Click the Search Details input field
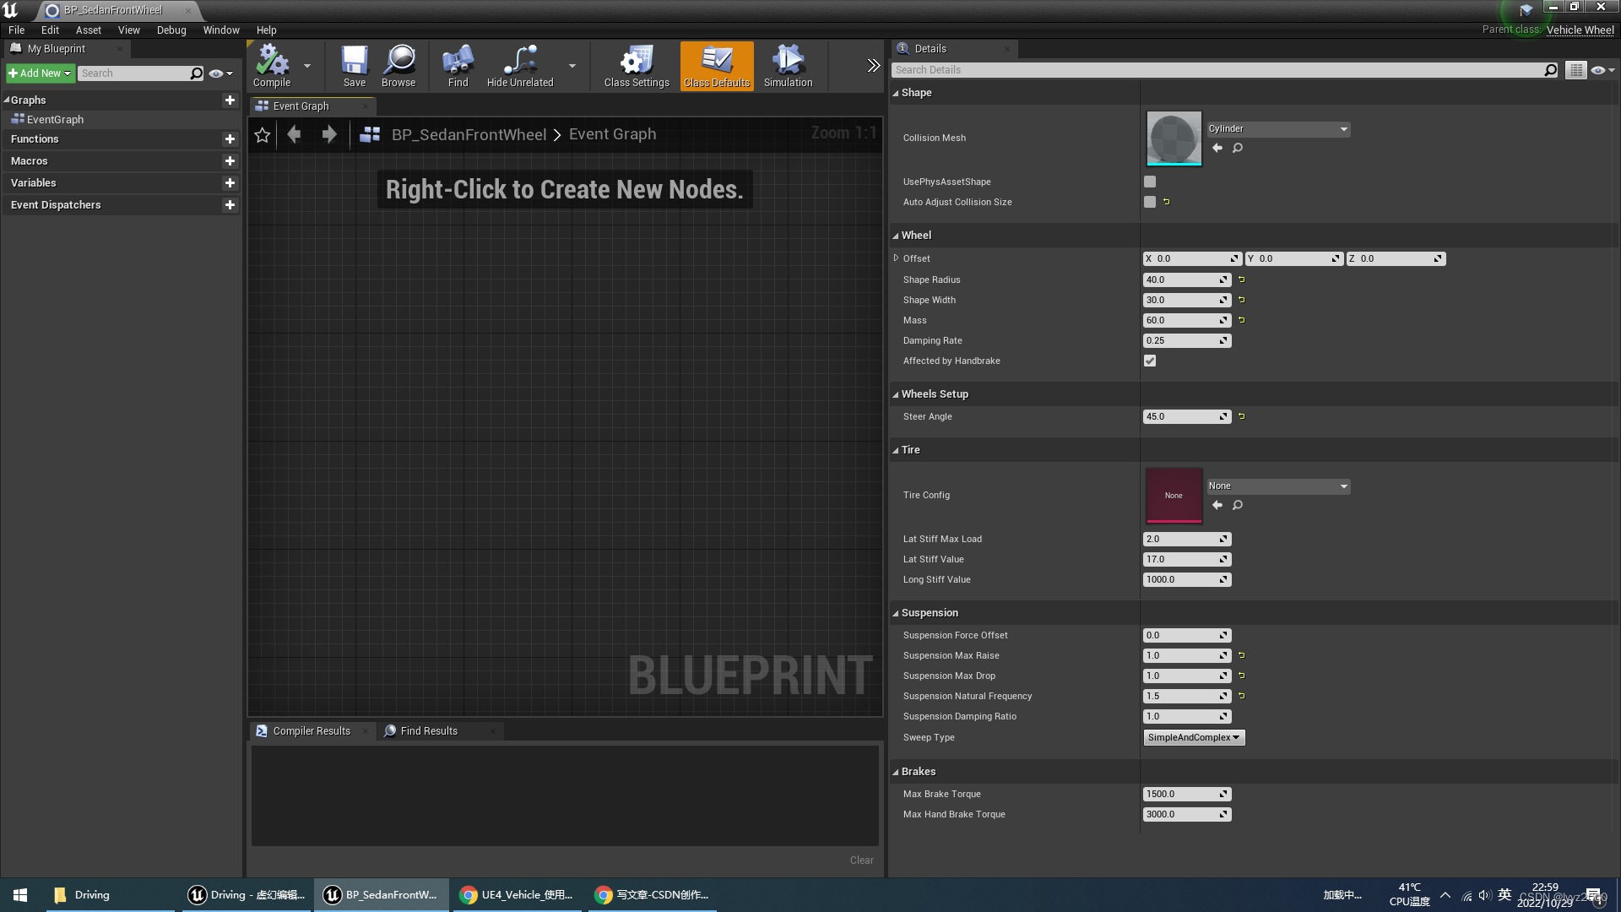Viewport: 1621px width, 912px height. pos(1216,70)
